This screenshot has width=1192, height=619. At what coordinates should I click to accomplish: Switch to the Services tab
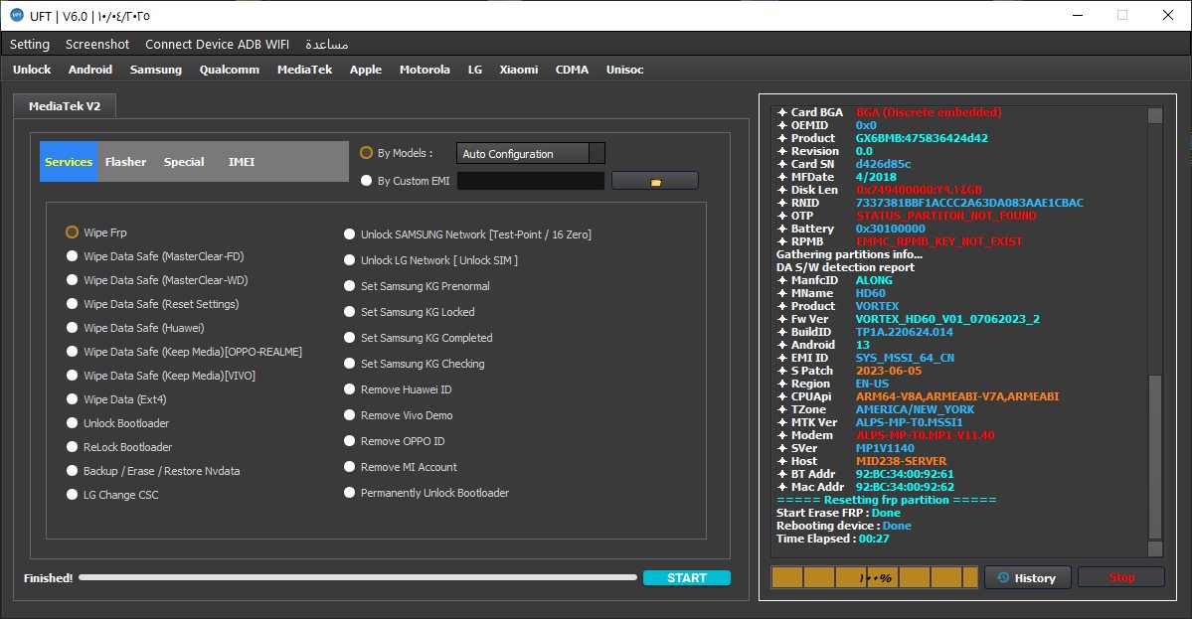69,162
